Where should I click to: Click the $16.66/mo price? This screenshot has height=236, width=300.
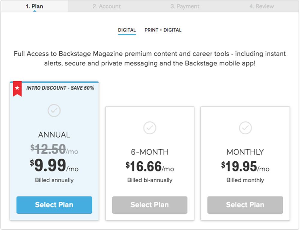(149, 167)
